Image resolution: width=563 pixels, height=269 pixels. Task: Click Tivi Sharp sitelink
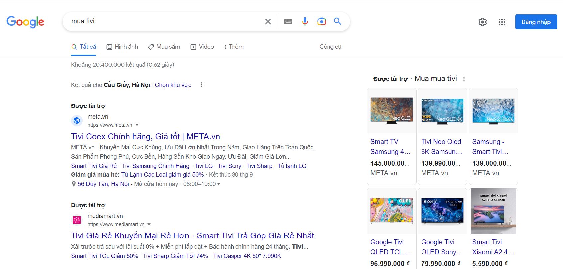point(259,166)
